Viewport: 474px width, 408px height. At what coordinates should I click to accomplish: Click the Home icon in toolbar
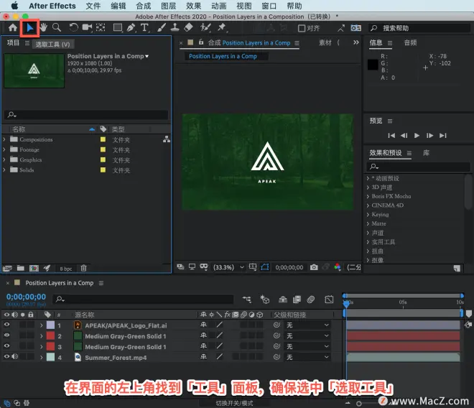(13, 28)
